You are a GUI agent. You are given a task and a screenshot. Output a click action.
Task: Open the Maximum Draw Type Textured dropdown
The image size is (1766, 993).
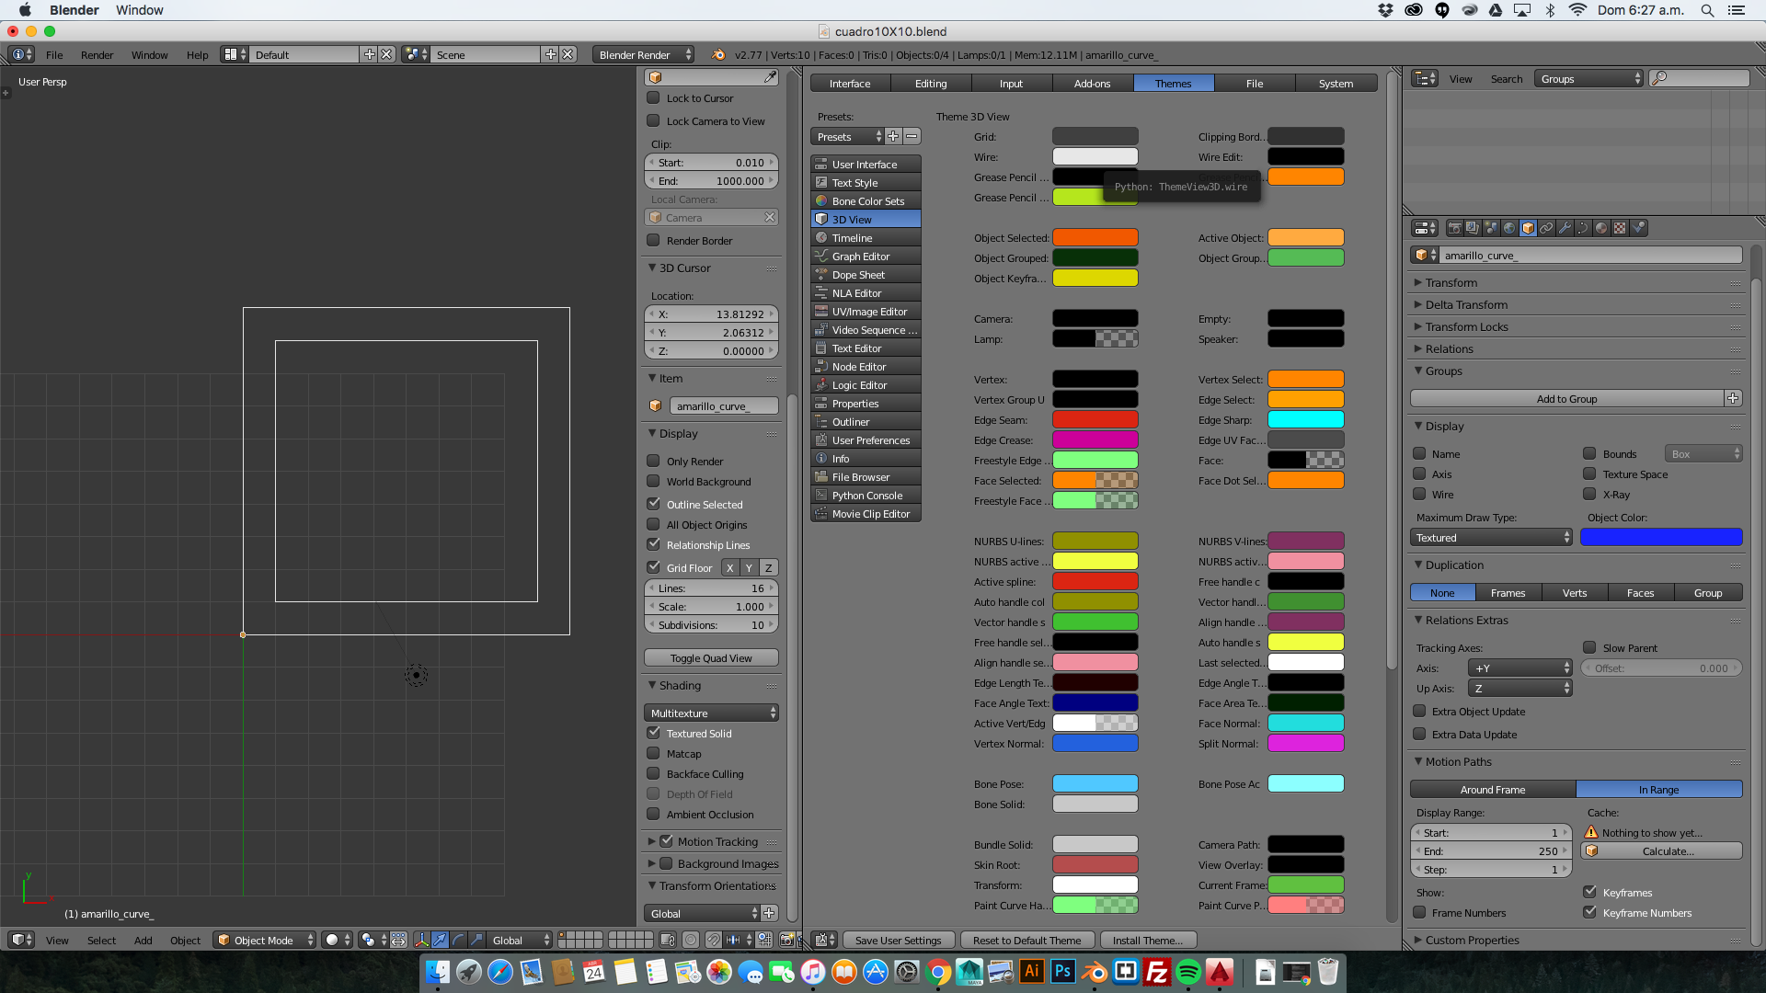coord(1490,538)
